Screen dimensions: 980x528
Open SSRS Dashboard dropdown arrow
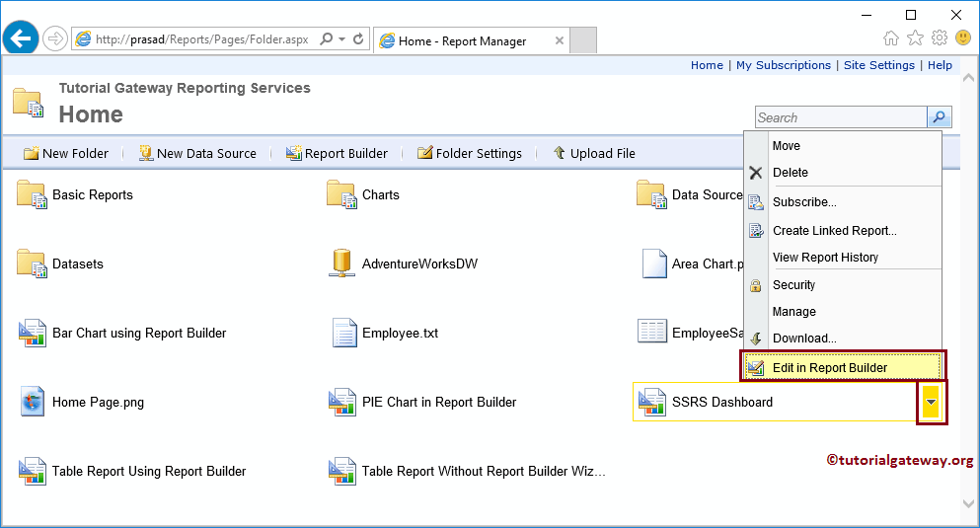click(932, 403)
